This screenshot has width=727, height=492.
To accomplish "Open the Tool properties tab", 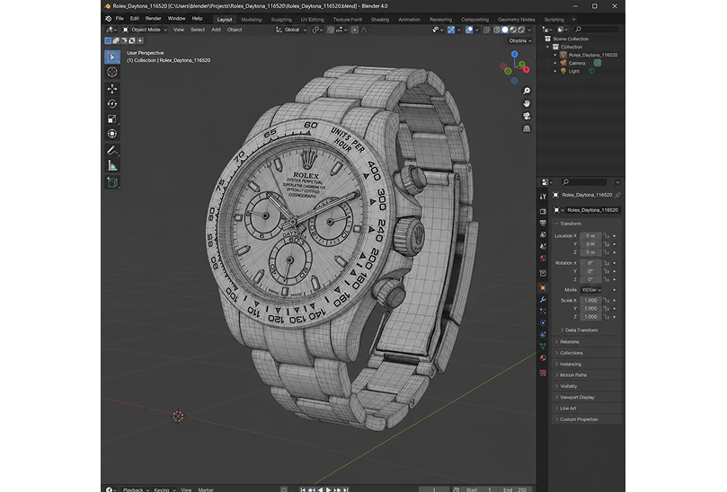I will [x=543, y=197].
